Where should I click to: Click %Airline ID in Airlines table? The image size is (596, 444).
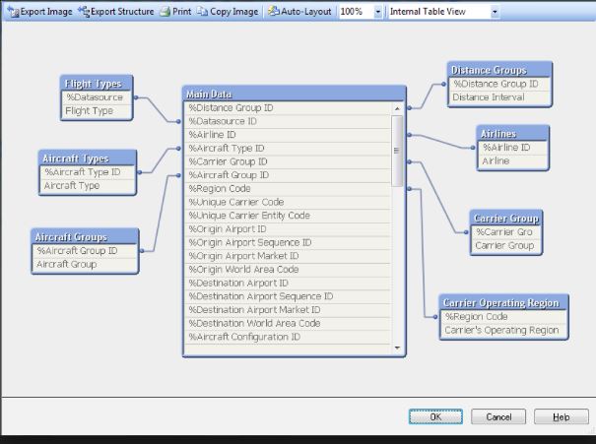(513, 148)
